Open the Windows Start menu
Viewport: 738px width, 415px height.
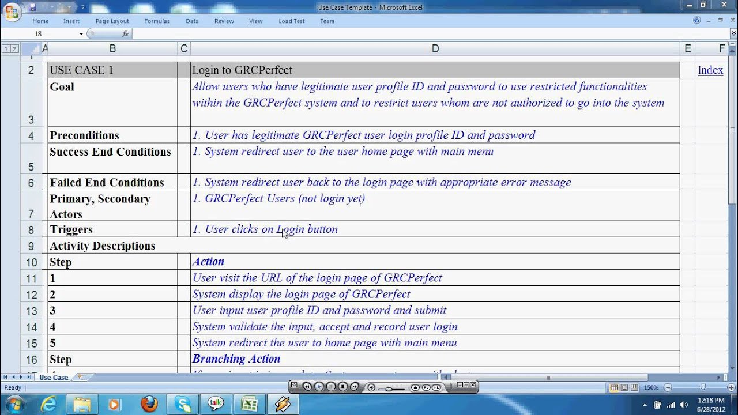14,404
